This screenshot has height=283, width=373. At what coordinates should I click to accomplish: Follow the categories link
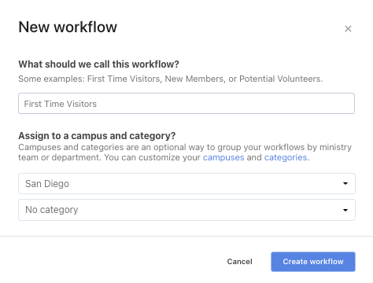click(286, 157)
